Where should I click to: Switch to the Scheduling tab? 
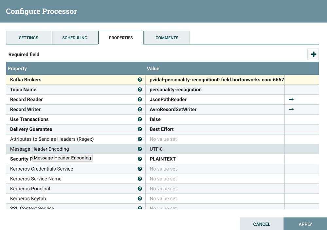(75, 38)
